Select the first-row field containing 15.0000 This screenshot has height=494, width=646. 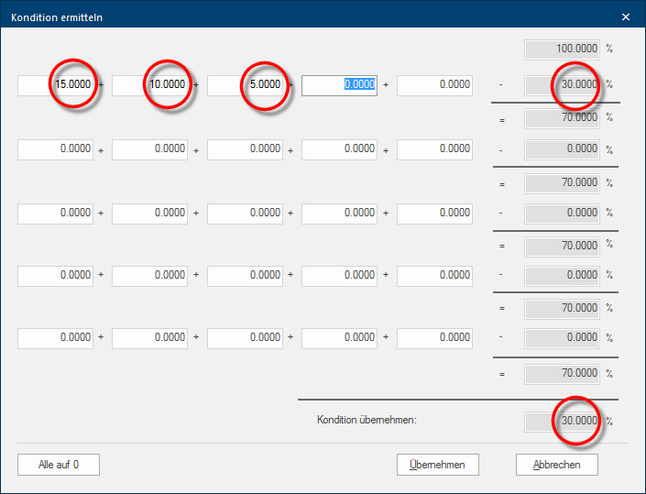click(55, 85)
